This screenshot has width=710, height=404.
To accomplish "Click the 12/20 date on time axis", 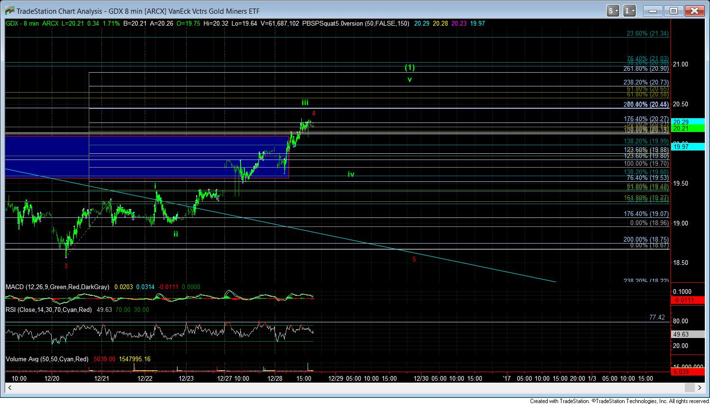I will click(52, 378).
